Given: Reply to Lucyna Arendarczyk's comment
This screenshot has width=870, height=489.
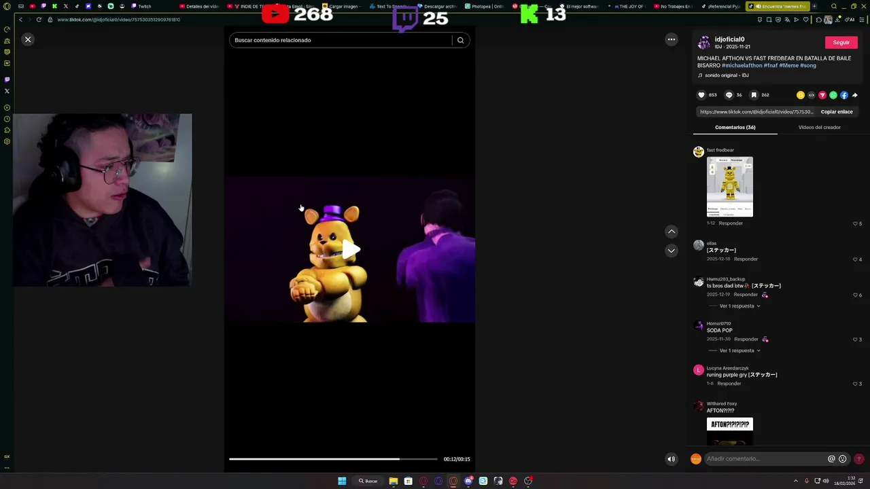Looking at the screenshot, I should [x=729, y=384].
